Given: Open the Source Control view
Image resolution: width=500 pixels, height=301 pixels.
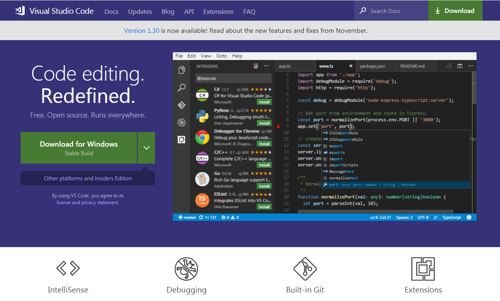Looking at the screenshot, I should tap(182, 105).
